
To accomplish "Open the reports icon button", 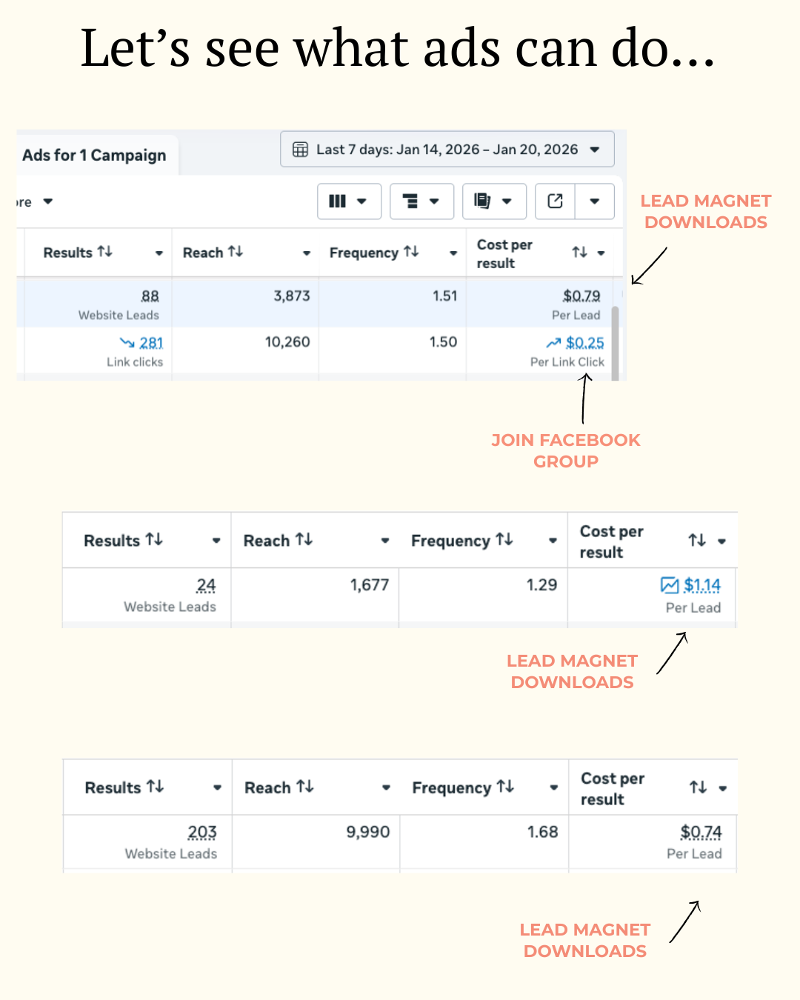I will [493, 201].
